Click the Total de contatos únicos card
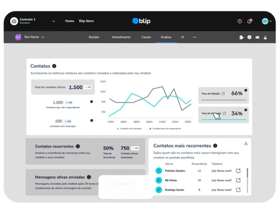The width and height of the screenshot is (280, 210). 63,87
